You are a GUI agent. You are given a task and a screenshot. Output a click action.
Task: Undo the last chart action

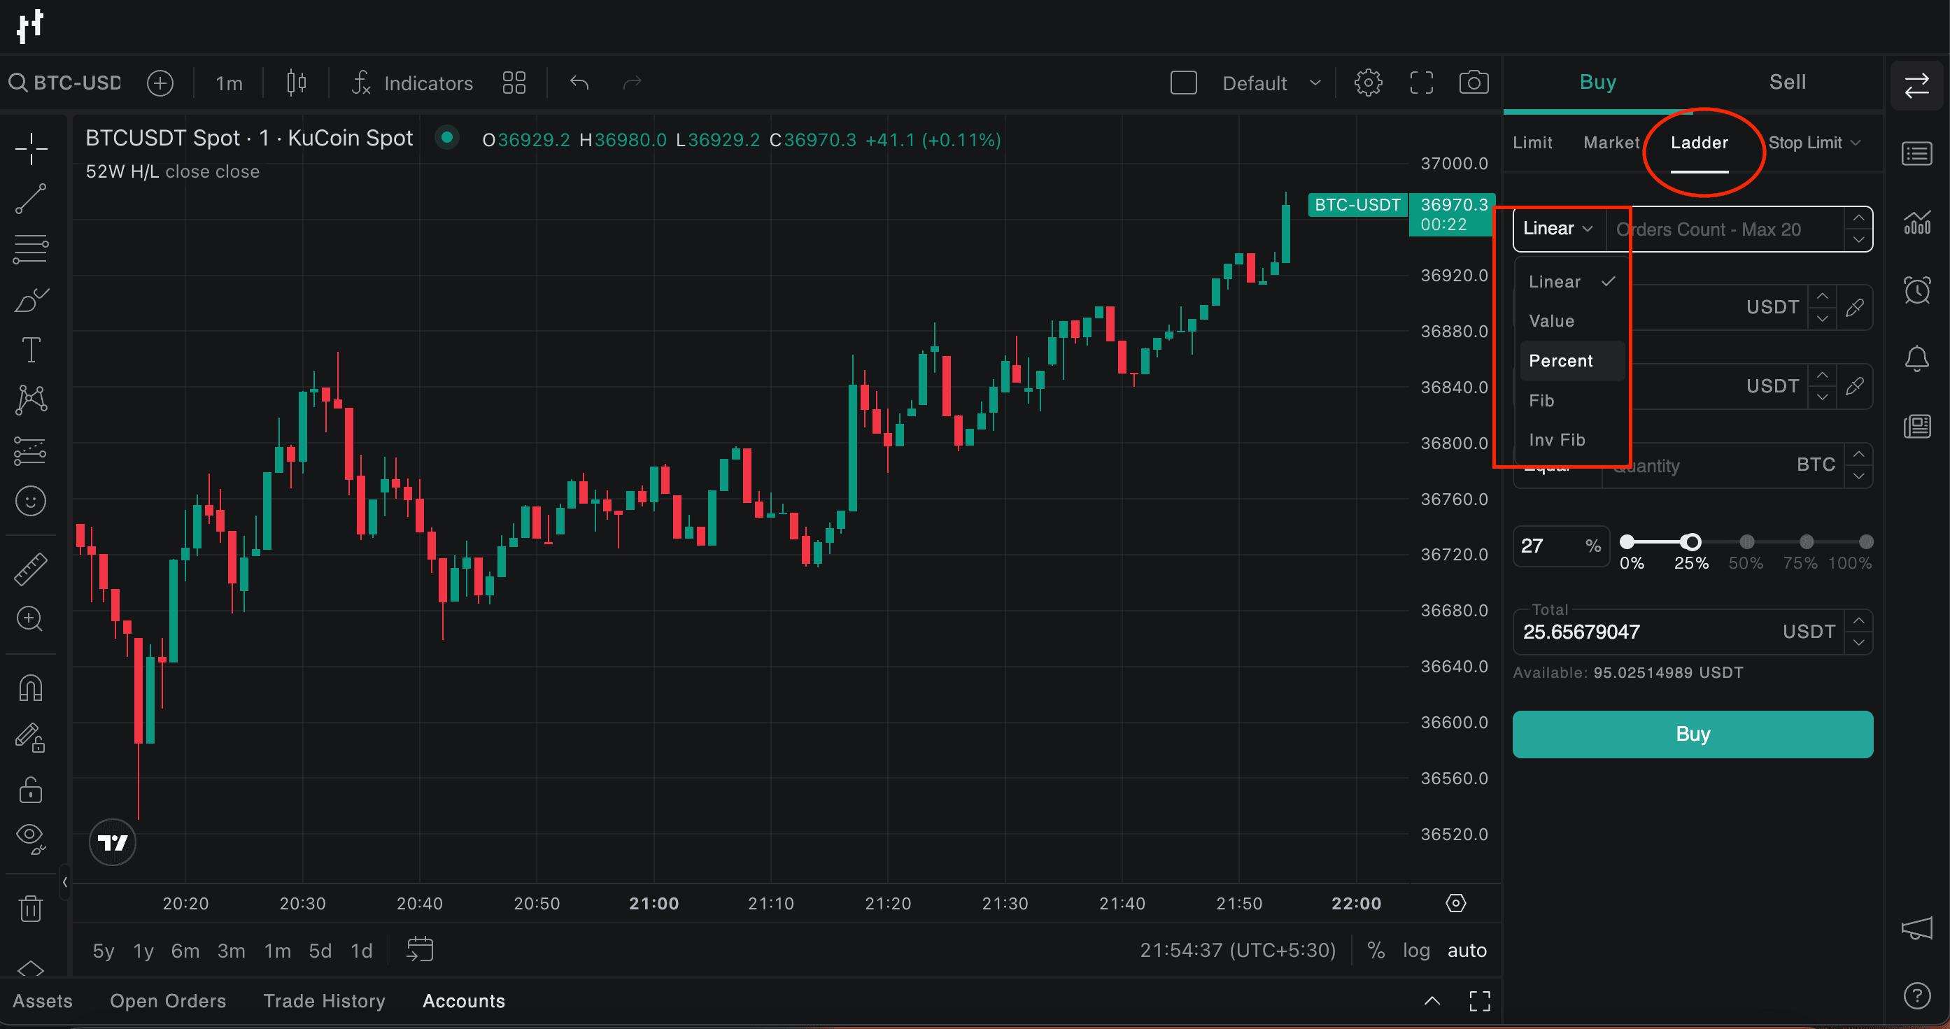tap(579, 83)
